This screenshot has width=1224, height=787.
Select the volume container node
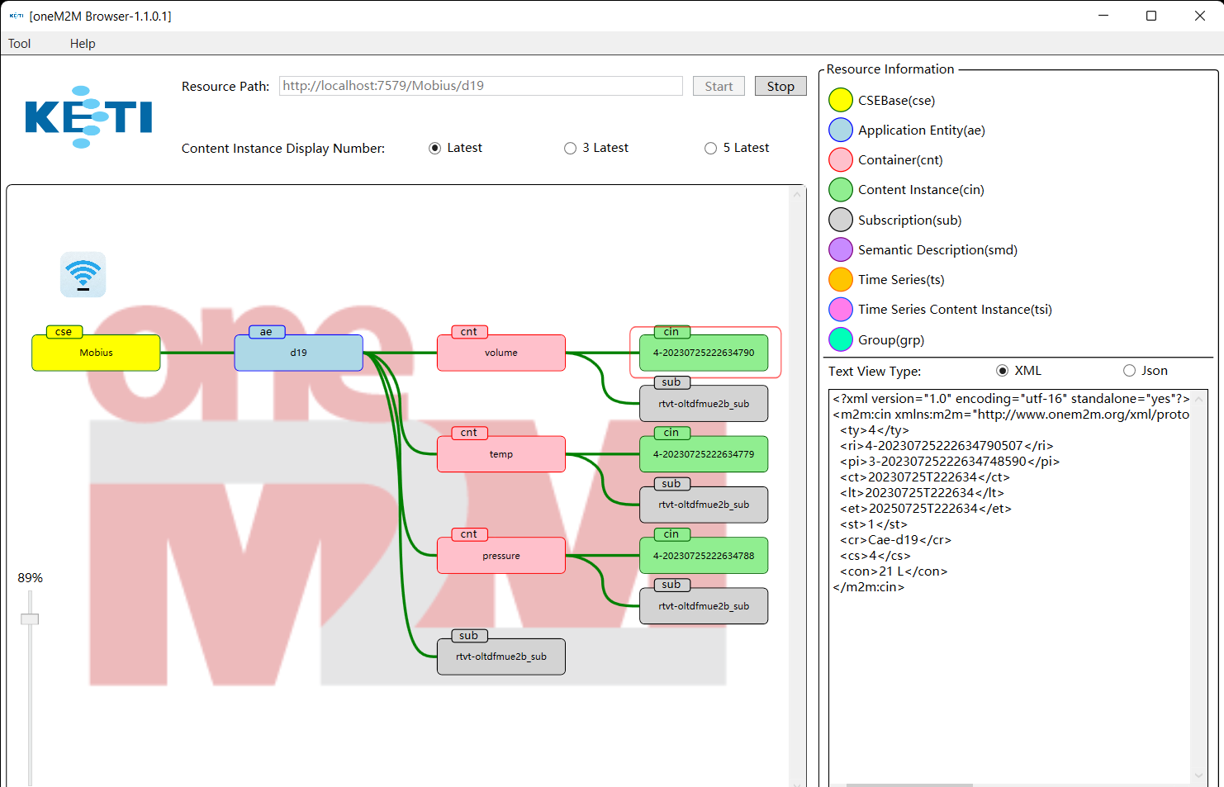tap(501, 353)
